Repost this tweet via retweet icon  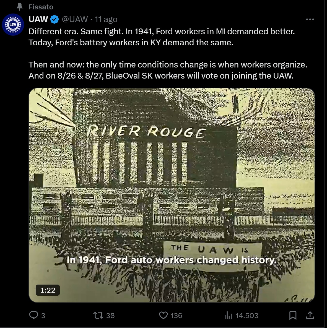click(98, 315)
